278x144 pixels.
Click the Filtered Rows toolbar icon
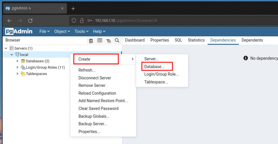tap(108, 40)
